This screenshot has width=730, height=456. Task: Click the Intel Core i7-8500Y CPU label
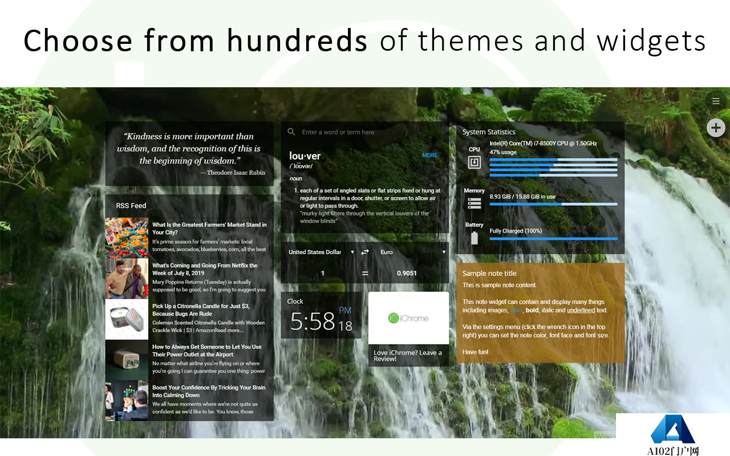tap(543, 144)
